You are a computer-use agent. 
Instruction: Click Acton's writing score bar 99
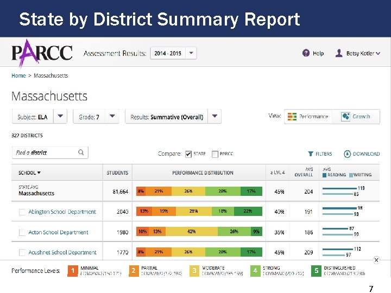coord(338,234)
